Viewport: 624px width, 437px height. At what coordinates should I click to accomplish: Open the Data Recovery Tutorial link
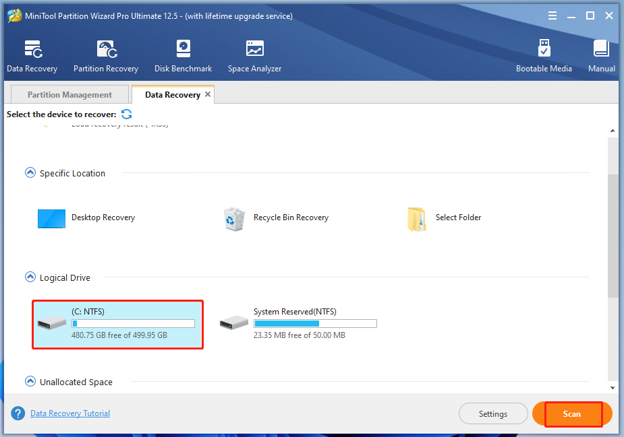(70, 413)
